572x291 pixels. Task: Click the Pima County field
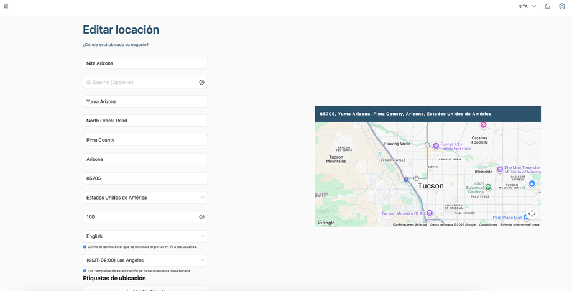145,140
